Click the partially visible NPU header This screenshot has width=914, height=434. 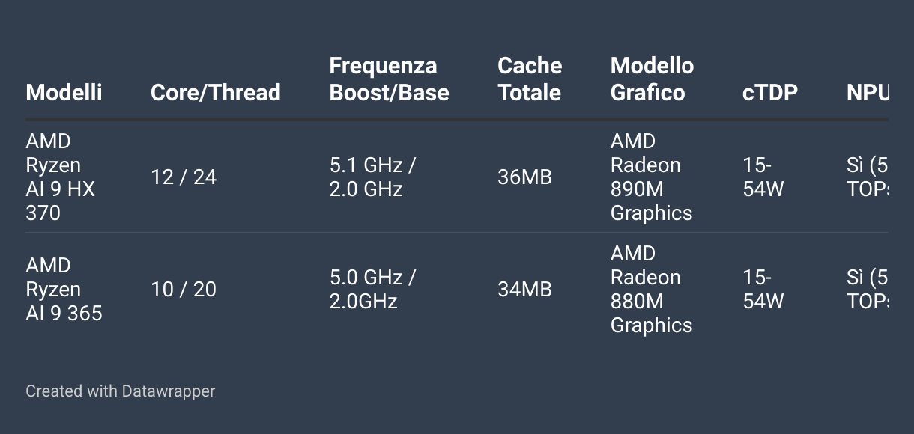[868, 92]
